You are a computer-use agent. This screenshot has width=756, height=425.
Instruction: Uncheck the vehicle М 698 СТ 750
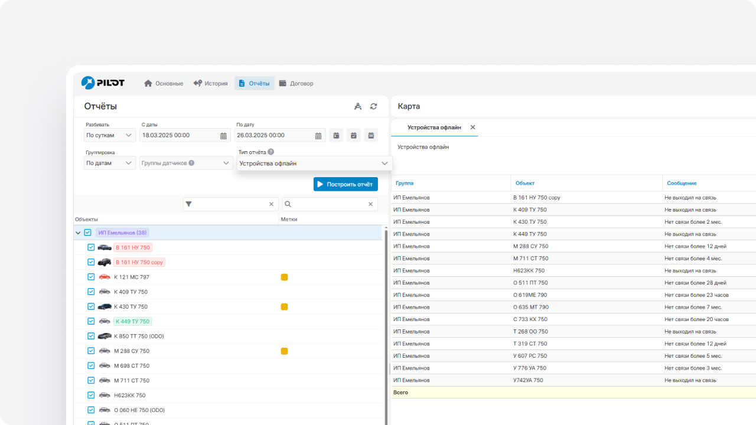click(91, 365)
